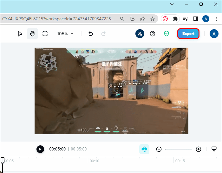Toggle the timeline snapping button
The image size is (222, 173).
click(x=144, y=149)
